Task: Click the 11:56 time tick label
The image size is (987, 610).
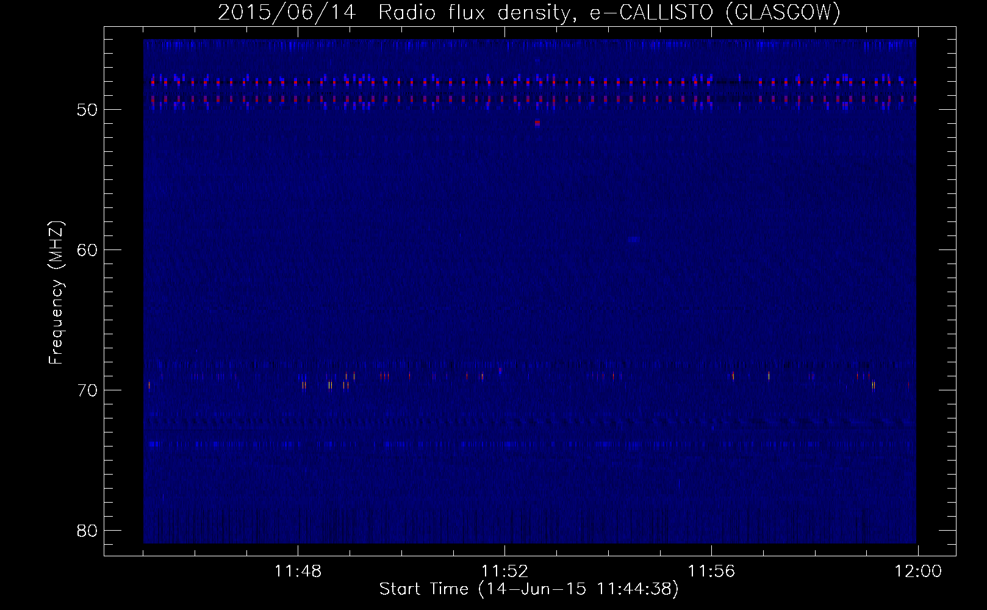Action: coord(711,572)
